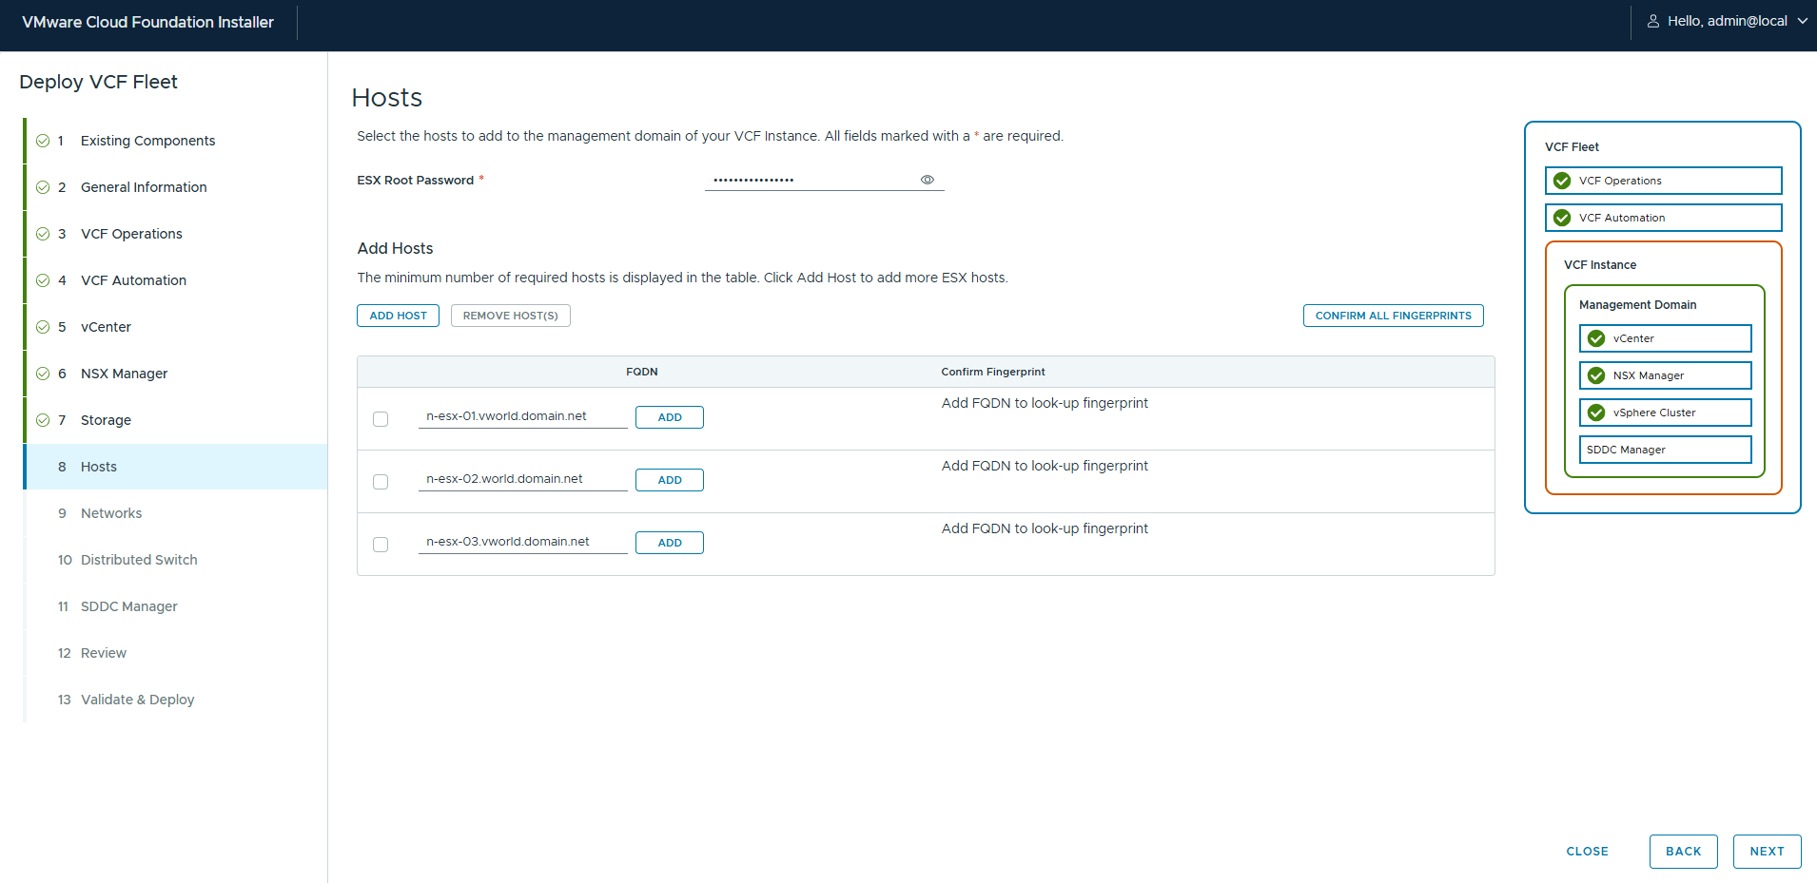Select the checkbox for host n-esx-01
The width and height of the screenshot is (1817, 883).
[381, 419]
